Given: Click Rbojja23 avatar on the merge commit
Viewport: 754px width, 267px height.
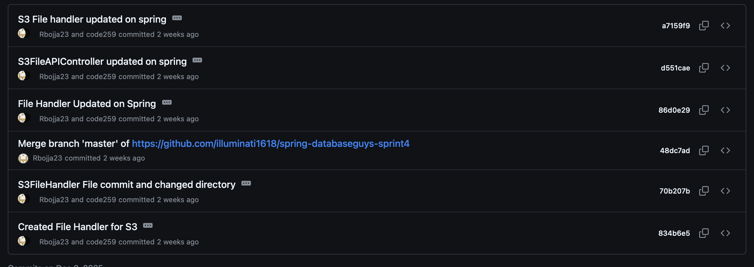Looking at the screenshot, I should click(23, 158).
